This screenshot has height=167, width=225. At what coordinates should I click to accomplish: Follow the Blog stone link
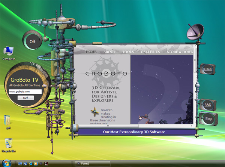pyautogui.click(x=208, y=119)
